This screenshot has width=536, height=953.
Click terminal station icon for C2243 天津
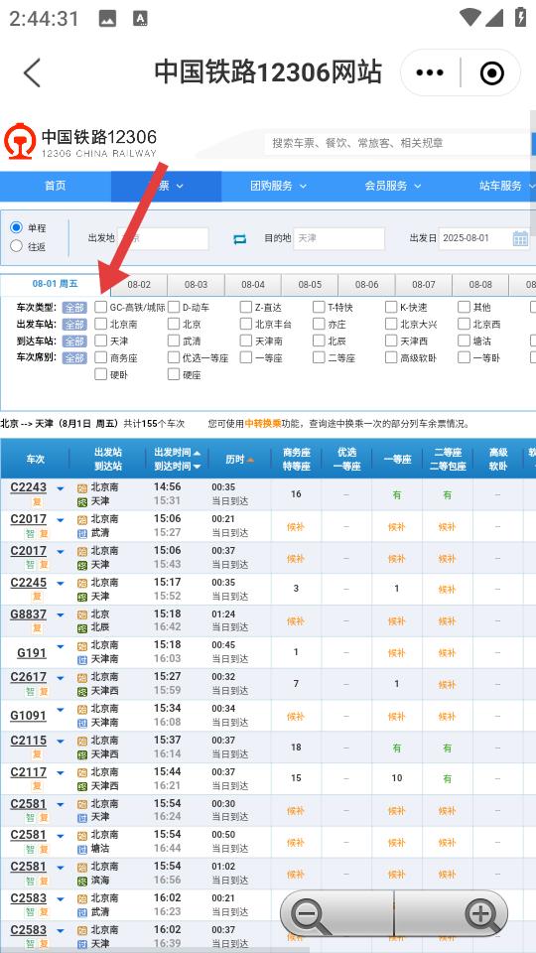(x=82, y=501)
